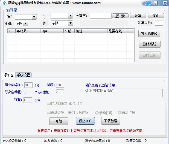Viewport: 169px width, 144px height.
Task: Toggle 自动切换IP-虚似网卡 checkbox
Action: (x=49, y=103)
